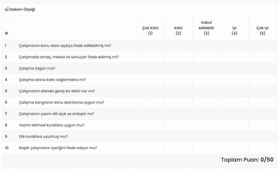This screenshot has width=279, height=170.
Task: Select Kötü (2) for 'Çalışmanın konu alanı' question
Action: [x=178, y=46]
